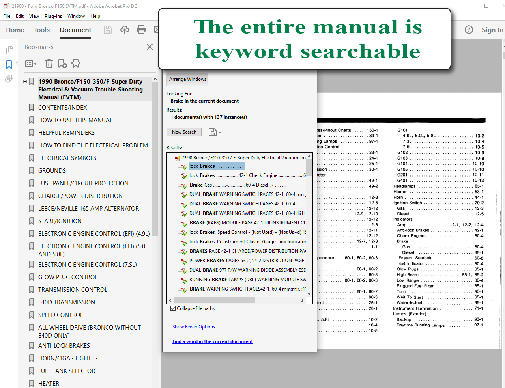Click the Arrange Windows button

(x=187, y=79)
